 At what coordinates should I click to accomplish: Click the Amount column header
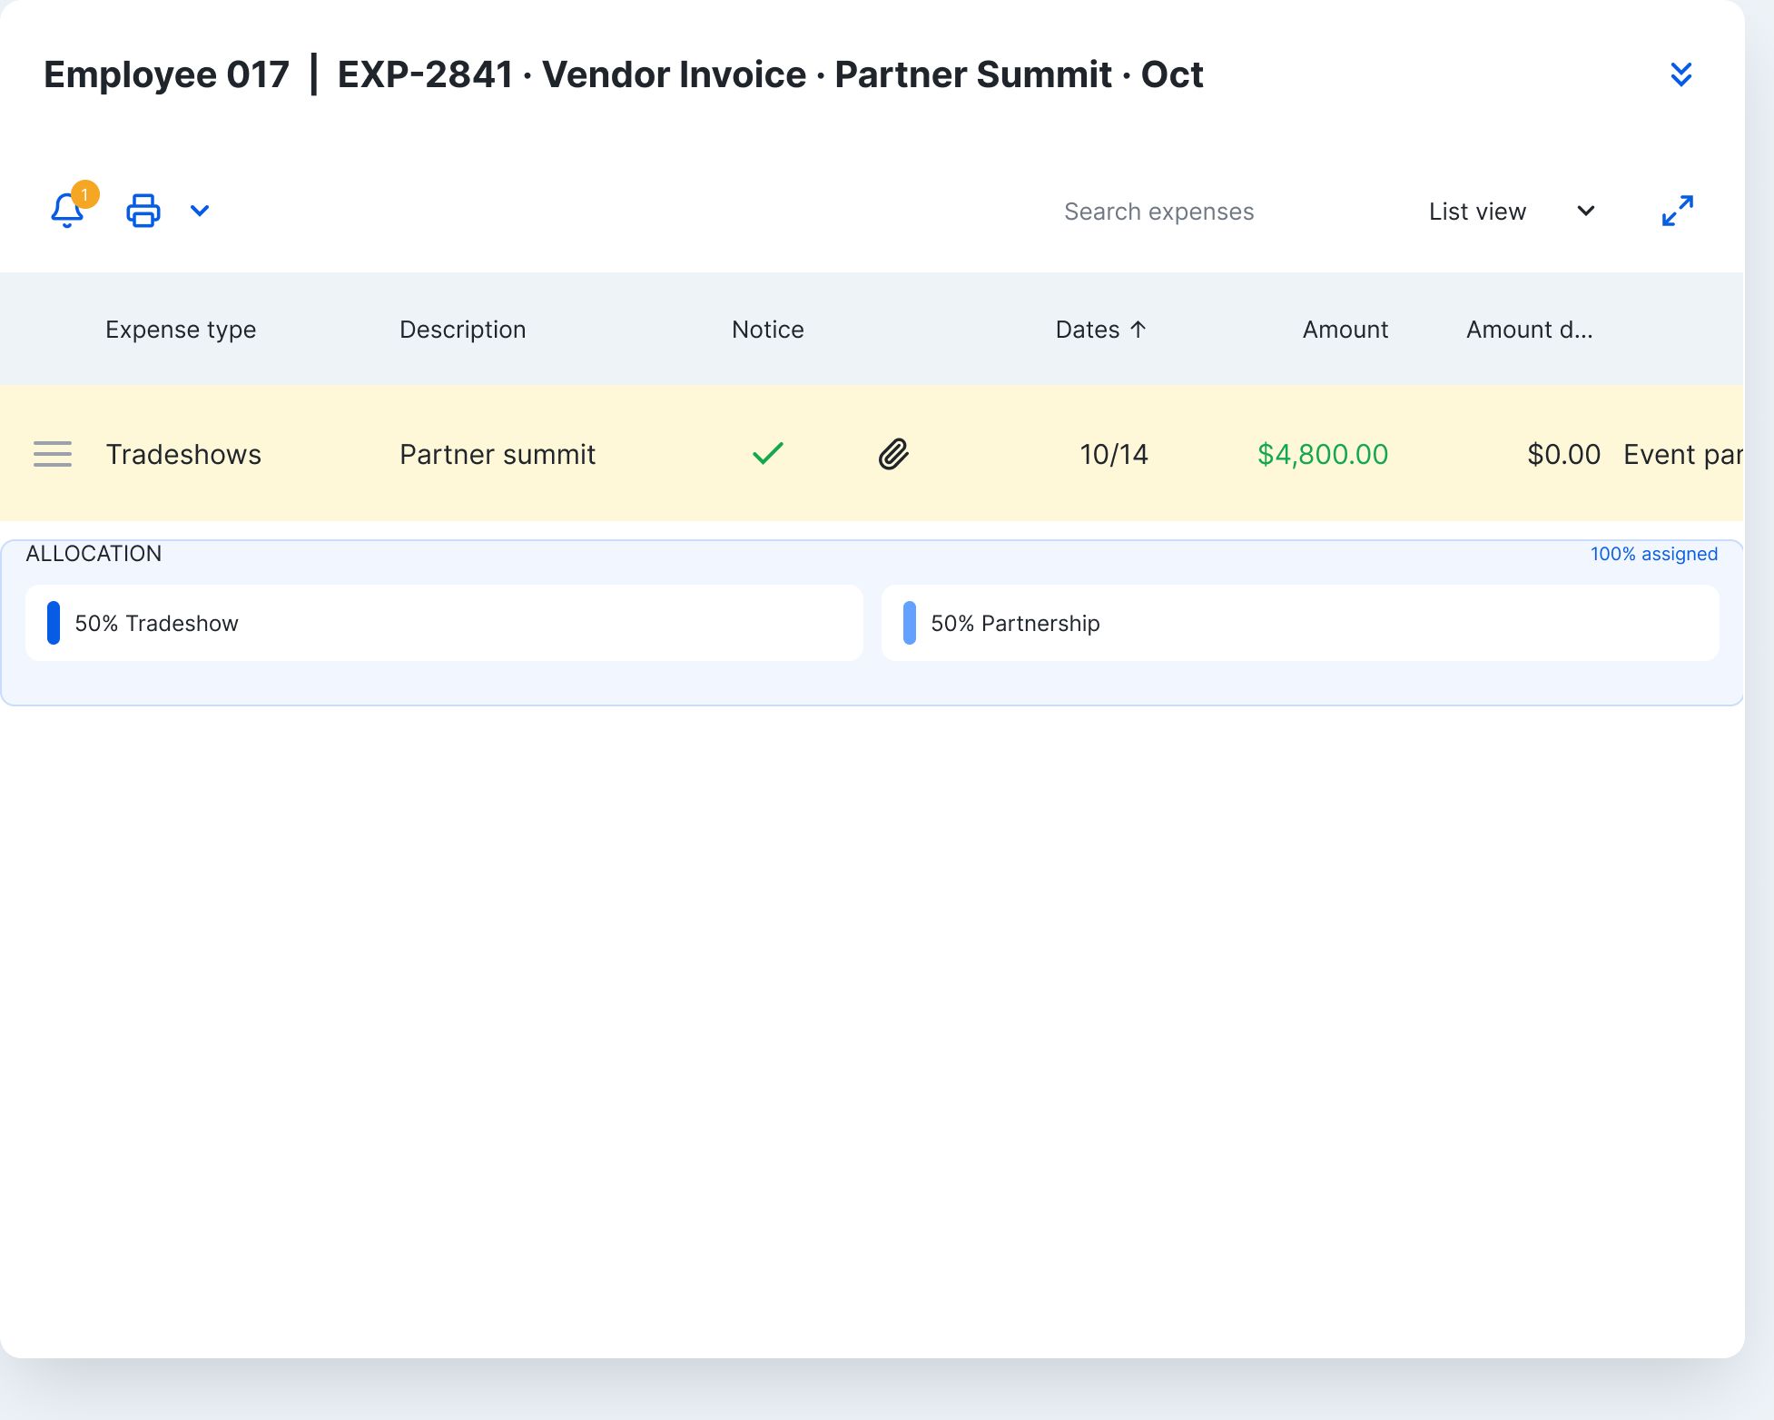1345,330
